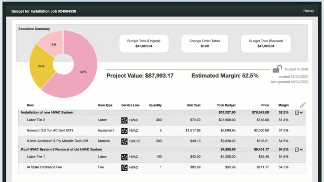This screenshot has width=324, height=182.
Task: Open notes icon for Roof HVAC System 5 row
Action: click(297, 149)
